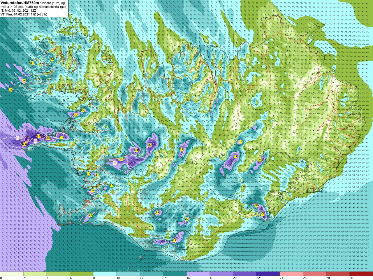Click legend scale number 18
373x280 pixels.
pyautogui.click(x=212, y=278)
